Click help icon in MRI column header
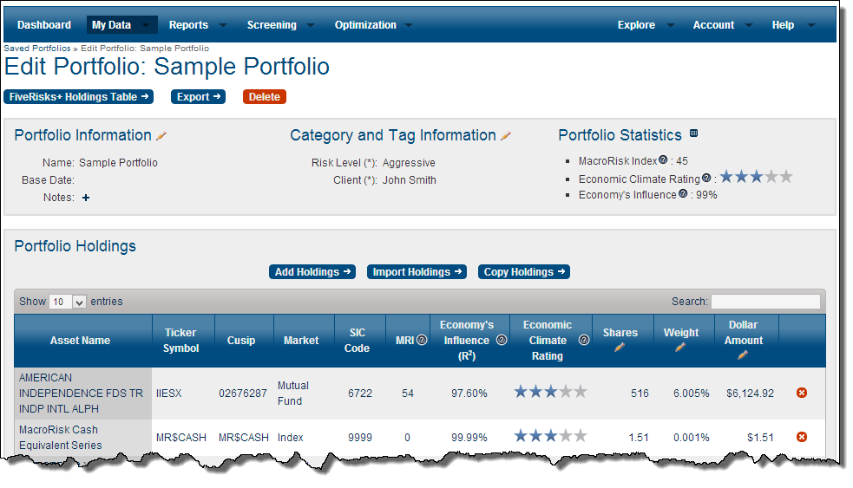This screenshot has width=853, height=488. (422, 341)
